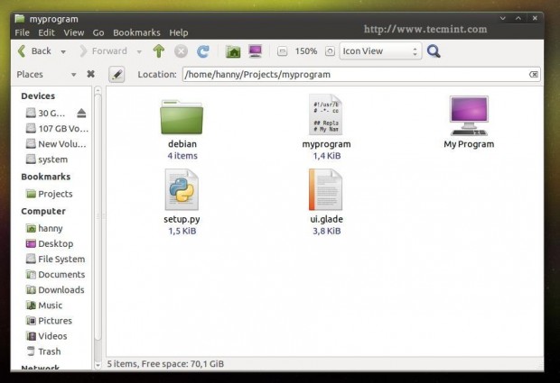Reload the current folder view
Screen dimensions: 560x383
tap(203, 51)
